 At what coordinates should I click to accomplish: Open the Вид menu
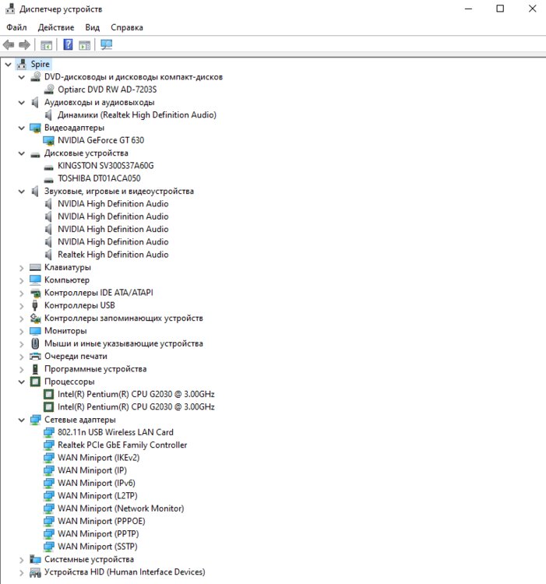point(92,27)
